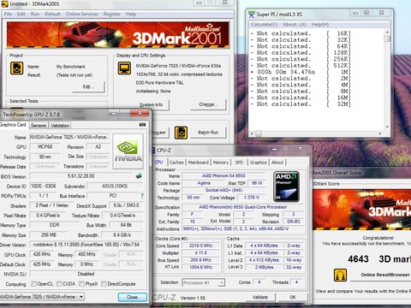This screenshot has height=308, width=411.
Task: Open the Register menu in 3DMark2001
Action: tap(112, 14)
